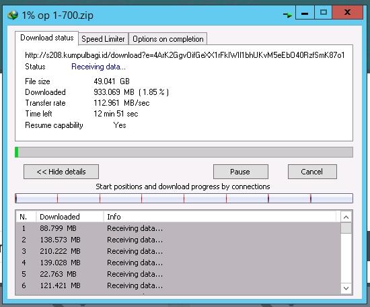Select connection row 3 with 210.222 MB
Screen dimensions: 370x307
(x=178, y=251)
